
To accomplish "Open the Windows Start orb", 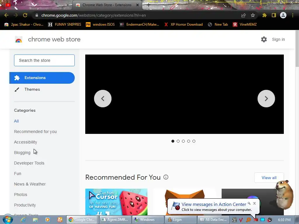I will (x=8, y=219).
